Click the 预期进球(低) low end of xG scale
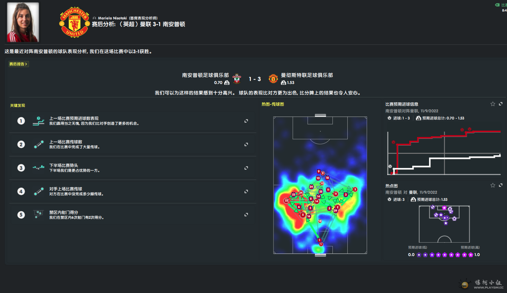The height and width of the screenshot is (293, 507). 417,247
